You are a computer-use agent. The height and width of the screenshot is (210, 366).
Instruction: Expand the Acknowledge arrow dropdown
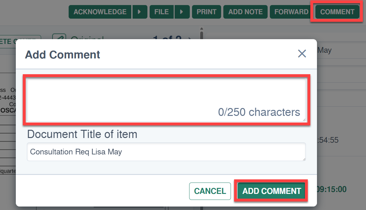coord(140,12)
